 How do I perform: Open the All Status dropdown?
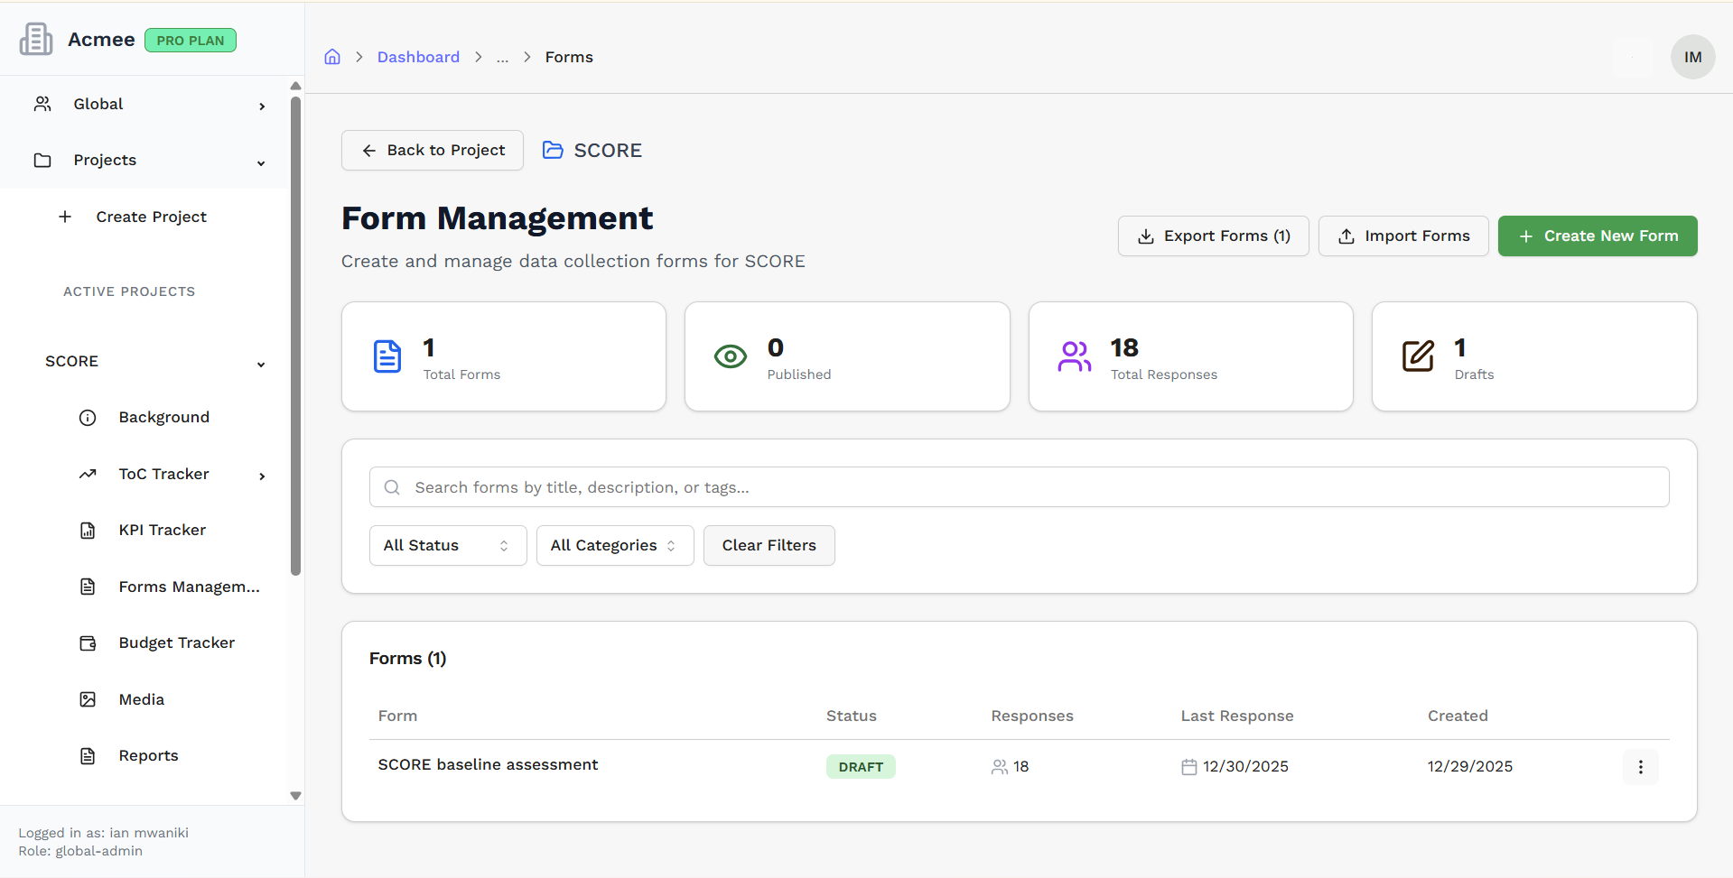click(x=448, y=546)
